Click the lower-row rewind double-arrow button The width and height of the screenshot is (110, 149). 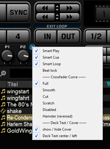click(x=45, y=17)
